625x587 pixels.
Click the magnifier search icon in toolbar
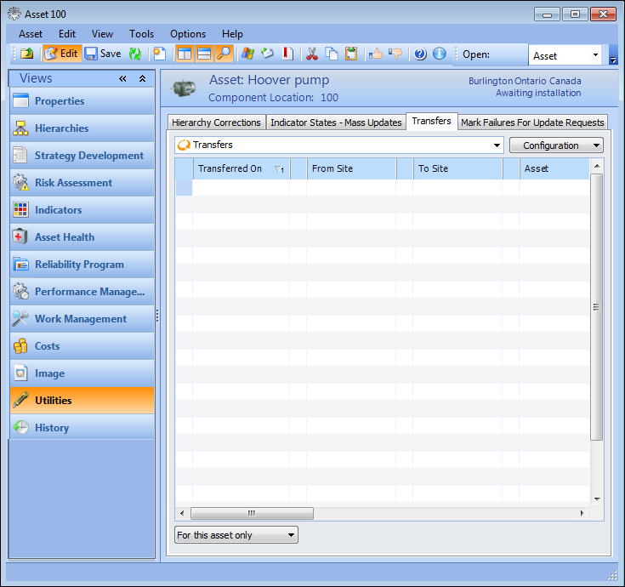click(224, 54)
